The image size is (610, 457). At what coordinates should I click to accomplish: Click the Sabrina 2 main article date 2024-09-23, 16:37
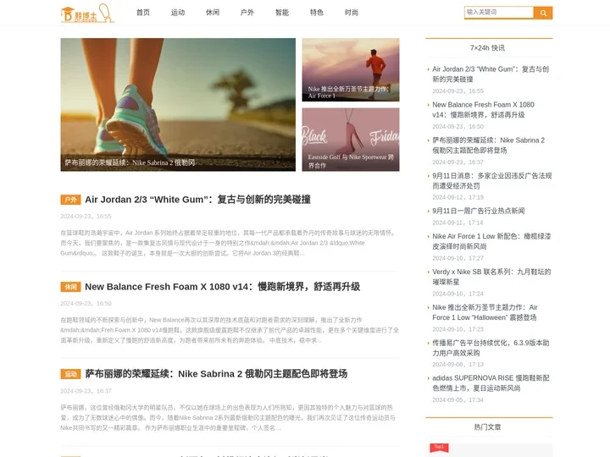tap(86, 390)
